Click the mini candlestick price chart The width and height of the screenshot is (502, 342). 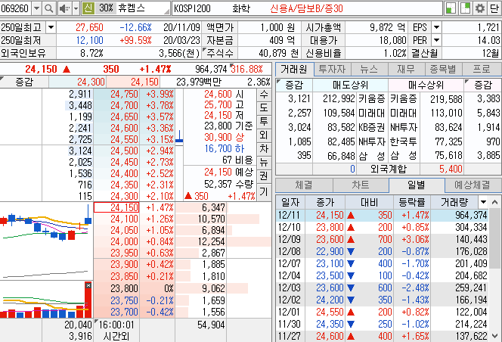coord(46,241)
